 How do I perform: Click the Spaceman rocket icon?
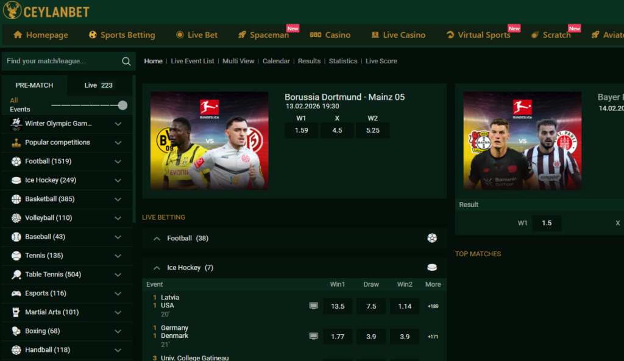pos(242,35)
